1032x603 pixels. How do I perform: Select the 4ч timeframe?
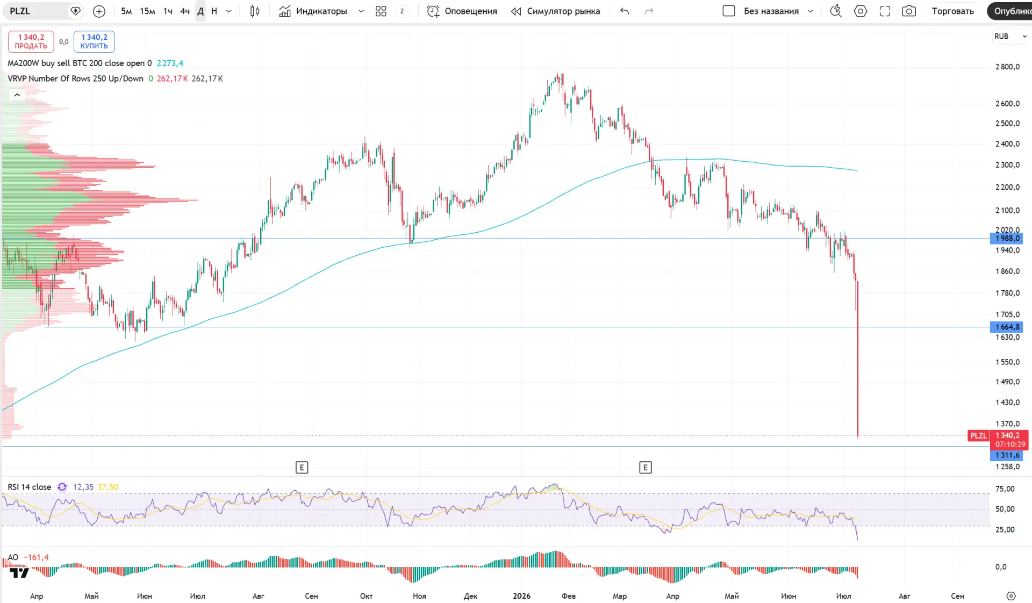(x=185, y=11)
